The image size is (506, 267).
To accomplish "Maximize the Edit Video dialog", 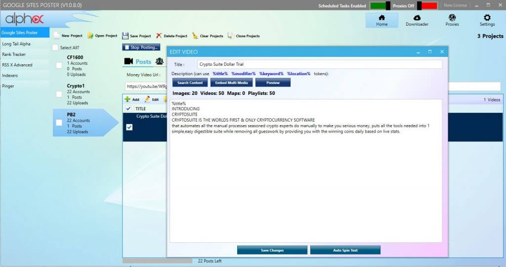I will [430, 51].
